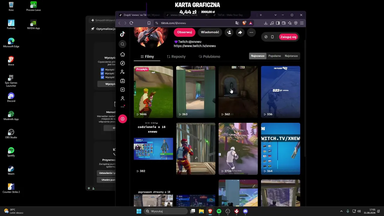
Task: Open the video with 263 views
Action: click(x=196, y=92)
